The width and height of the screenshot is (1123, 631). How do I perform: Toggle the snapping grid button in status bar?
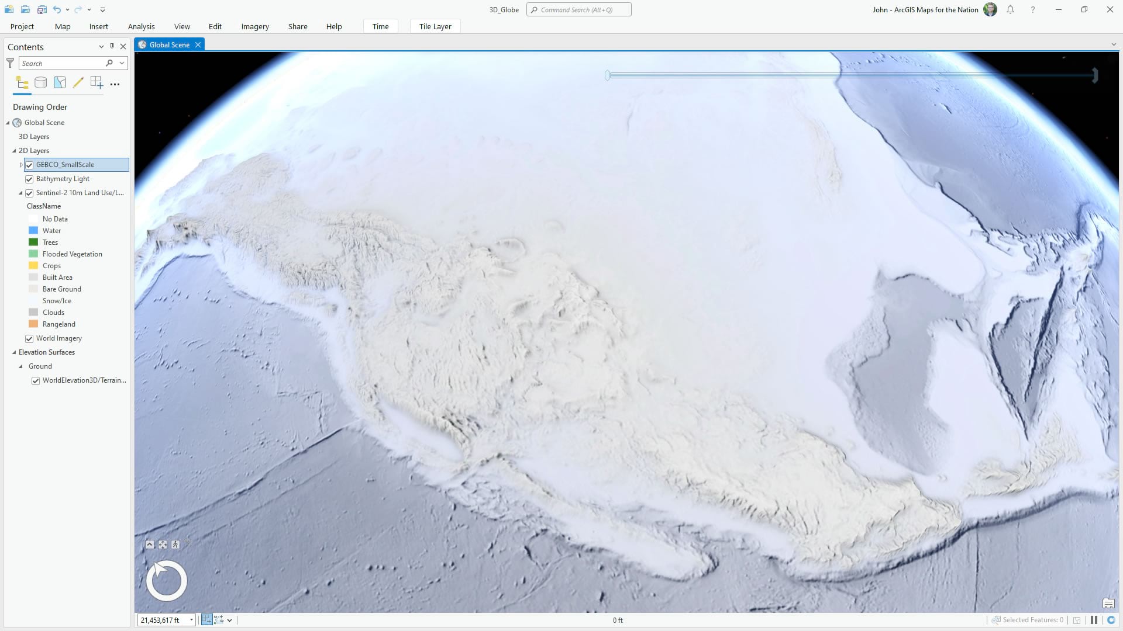coord(206,620)
